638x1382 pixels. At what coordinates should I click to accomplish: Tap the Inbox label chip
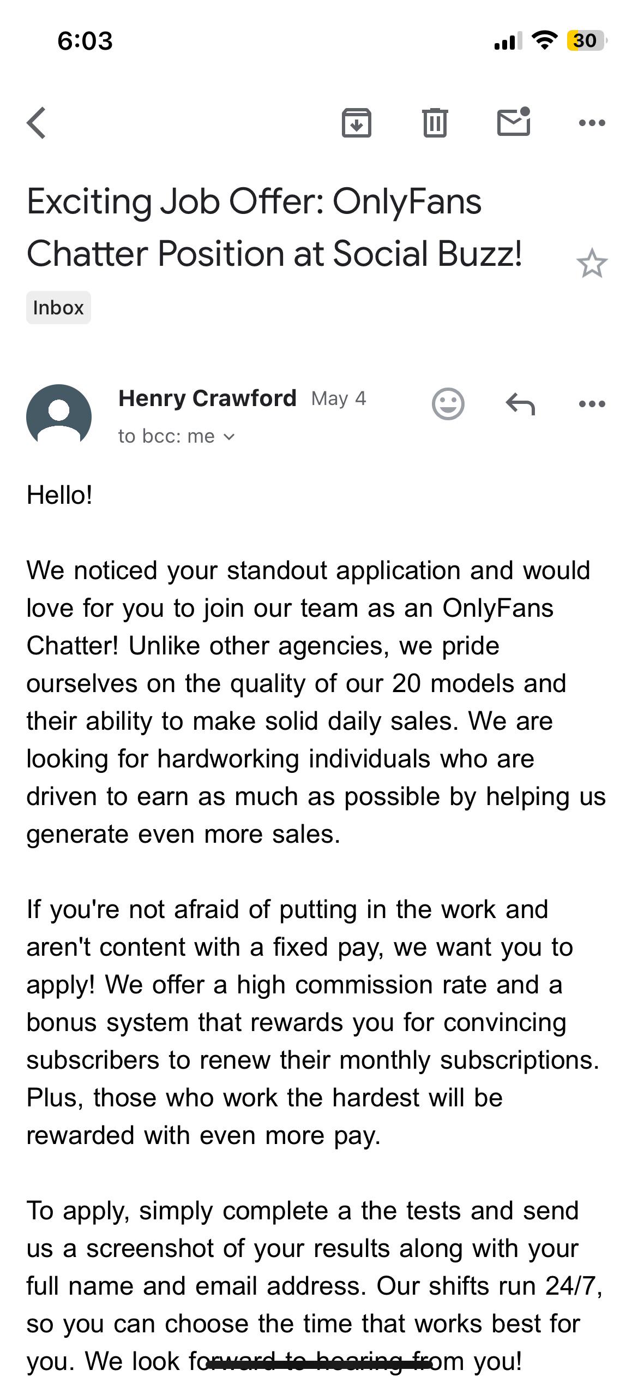(58, 308)
